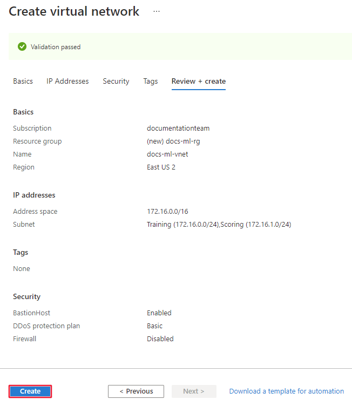Click the 'Firewall' field label
352x406 pixels.
[x=24, y=339]
